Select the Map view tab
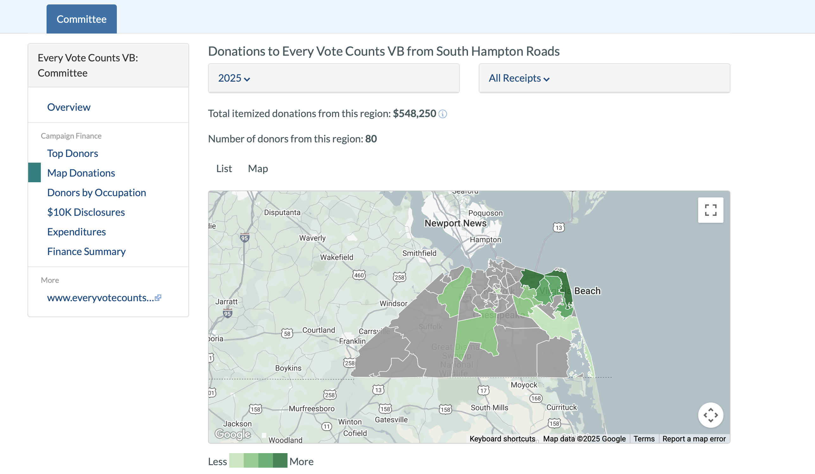The image size is (815, 474). tap(258, 168)
